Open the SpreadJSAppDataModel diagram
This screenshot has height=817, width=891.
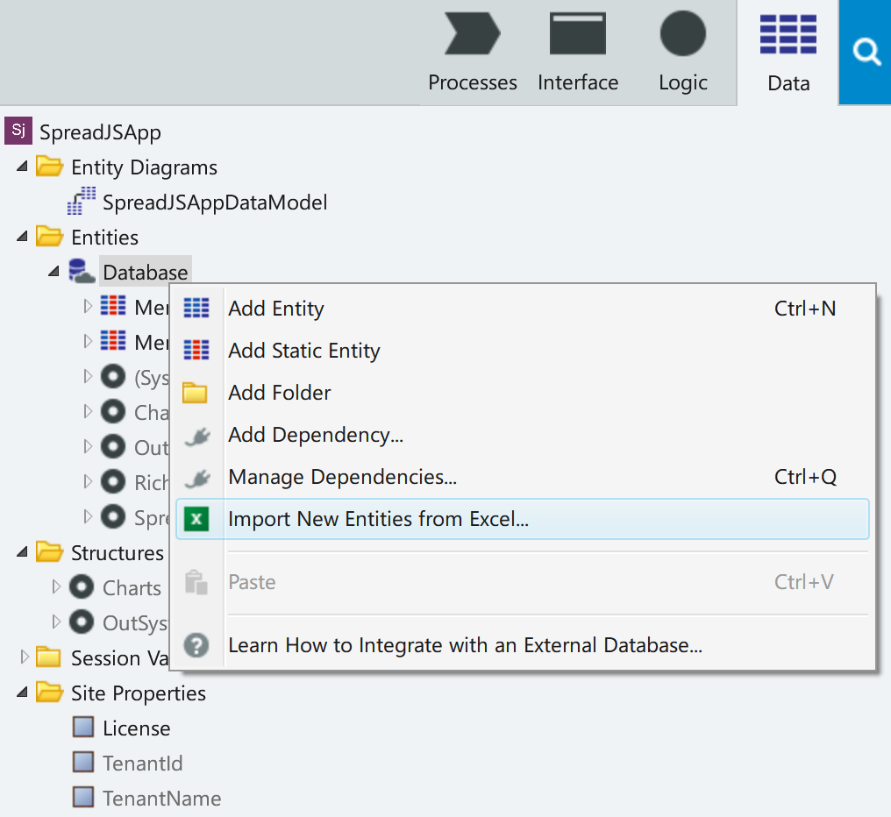coord(215,202)
